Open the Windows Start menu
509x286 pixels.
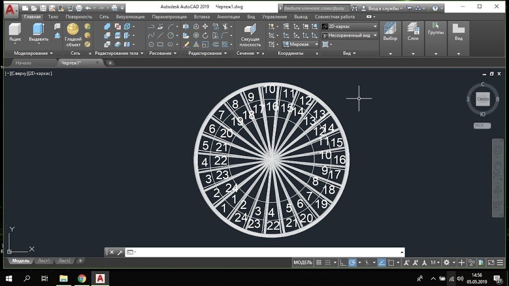pyautogui.click(x=9, y=278)
